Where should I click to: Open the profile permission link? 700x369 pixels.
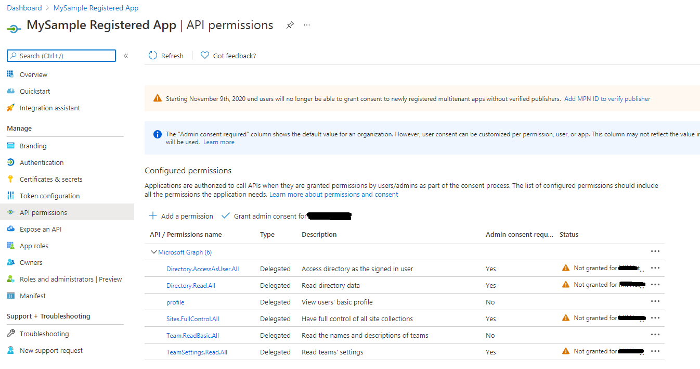click(x=175, y=302)
